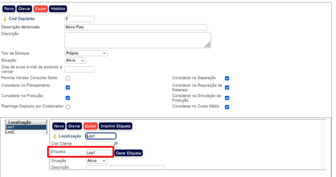Click the Descrição Abreviada text field
The width and height of the screenshot is (336, 177).
pyautogui.click(x=136, y=27)
